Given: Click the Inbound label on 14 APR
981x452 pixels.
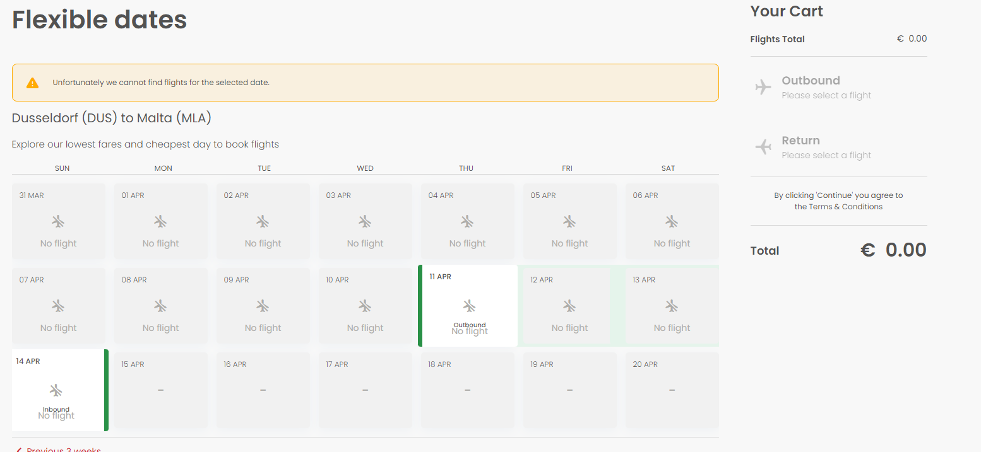Looking at the screenshot, I should coord(56,410).
